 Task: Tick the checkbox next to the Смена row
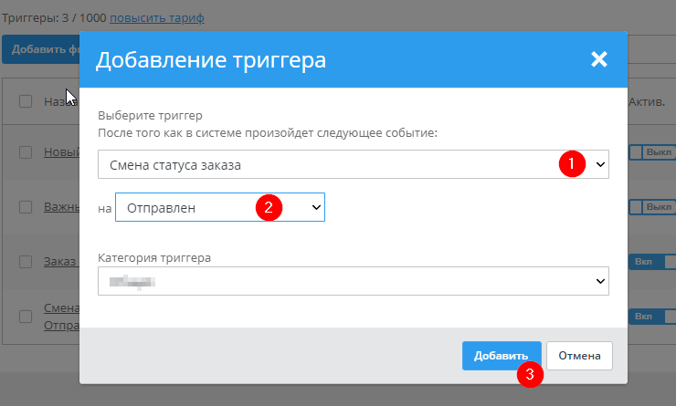tap(26, 317)
